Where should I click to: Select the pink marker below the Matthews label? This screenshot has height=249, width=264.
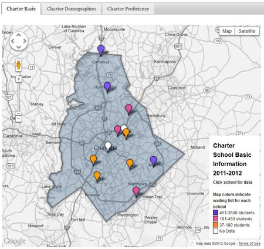(x=136, y=191)
